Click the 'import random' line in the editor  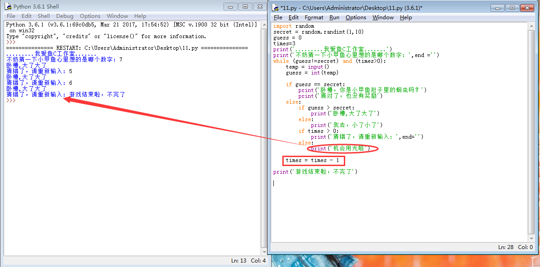pos(294,26)
